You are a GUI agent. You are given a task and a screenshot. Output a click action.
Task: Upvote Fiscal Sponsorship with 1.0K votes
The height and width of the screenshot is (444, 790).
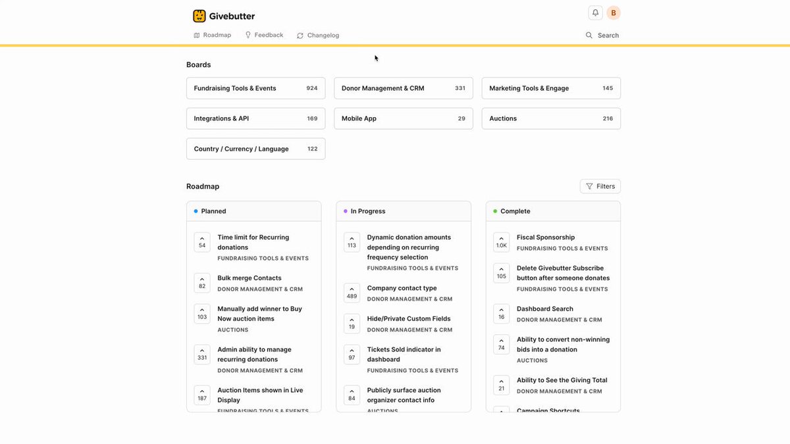(502, 242)
